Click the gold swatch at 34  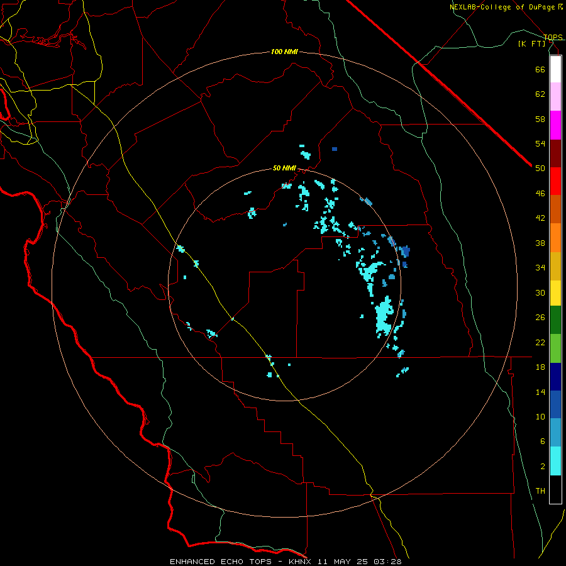click(x=555, y=267)
